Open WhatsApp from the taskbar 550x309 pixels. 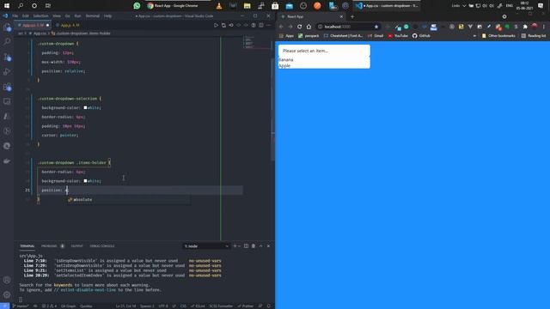tap(137, 6)
